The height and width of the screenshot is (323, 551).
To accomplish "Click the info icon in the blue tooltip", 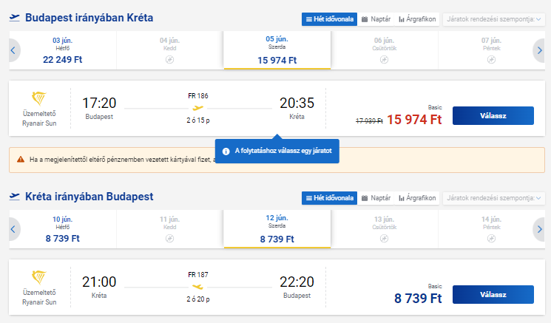I will coord(226,152).
